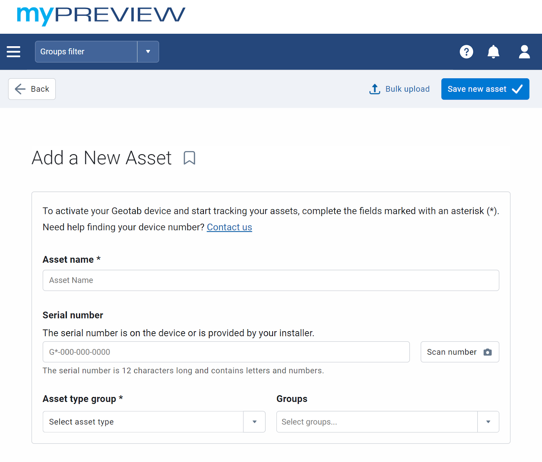Open the user profile icon
The width and height of the screenshot is (542, 462).
[524, 52]
